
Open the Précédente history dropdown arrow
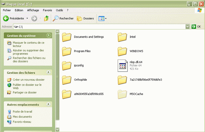click(x=27, y=19)
